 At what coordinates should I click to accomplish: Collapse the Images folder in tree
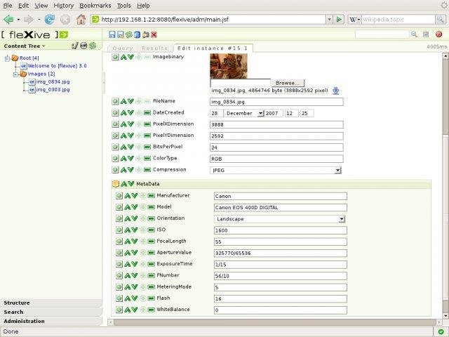[x=15, y=74]
